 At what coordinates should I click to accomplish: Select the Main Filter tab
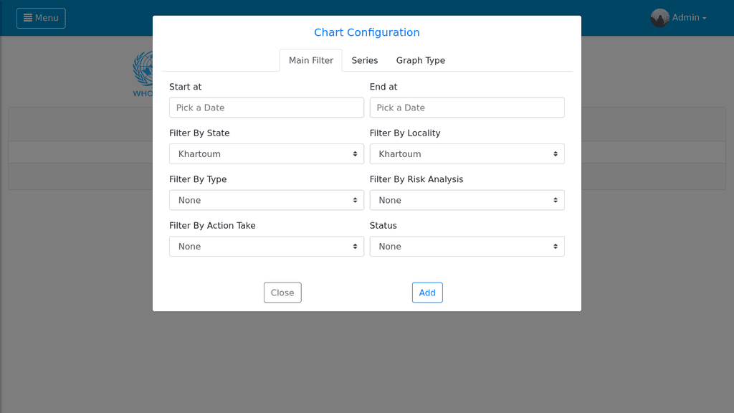pos(311,60)
